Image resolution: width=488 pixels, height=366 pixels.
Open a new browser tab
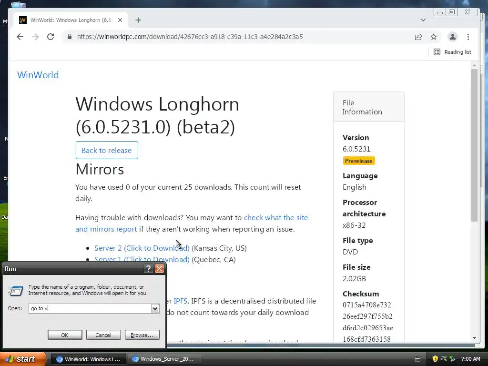tap(138, 20)
